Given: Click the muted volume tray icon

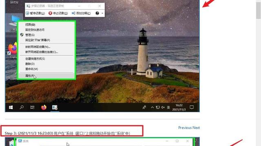Looking at the screenshot, I should tap(163, 107).
